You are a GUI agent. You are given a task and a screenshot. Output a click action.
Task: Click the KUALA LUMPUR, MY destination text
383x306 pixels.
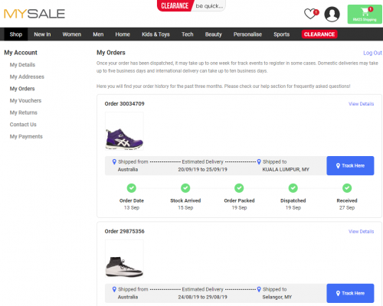pos(286,170)
